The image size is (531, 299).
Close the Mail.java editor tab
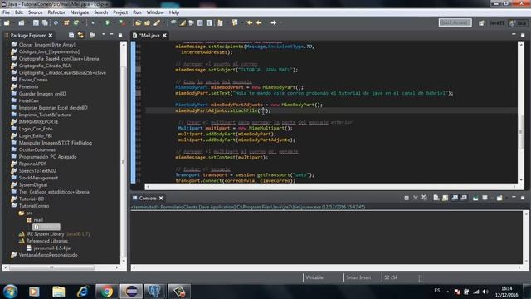(164, 35)
